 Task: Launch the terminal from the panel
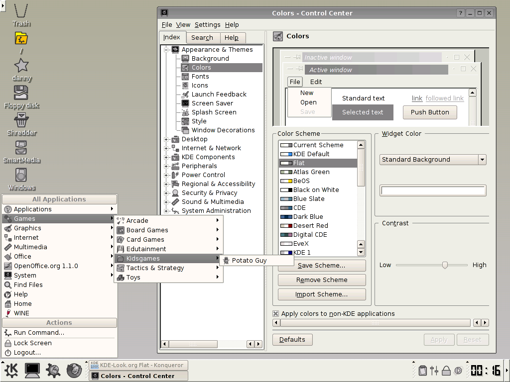coord(32,370)
